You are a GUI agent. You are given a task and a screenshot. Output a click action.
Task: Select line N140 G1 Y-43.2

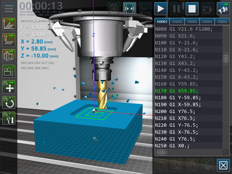(x=188, y=70)
